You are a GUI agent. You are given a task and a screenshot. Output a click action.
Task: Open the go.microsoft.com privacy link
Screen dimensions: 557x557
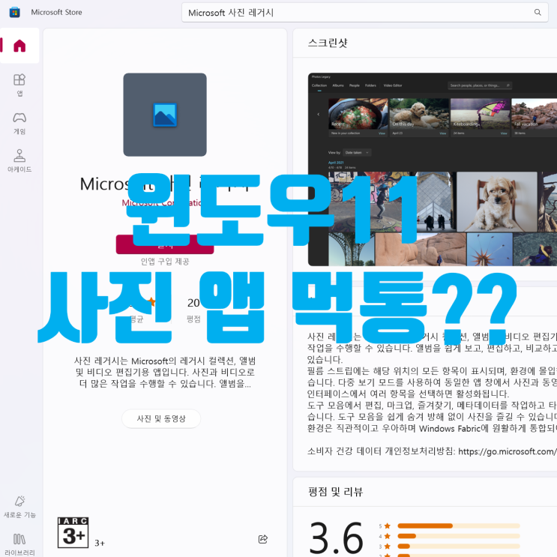coord(508,451)
